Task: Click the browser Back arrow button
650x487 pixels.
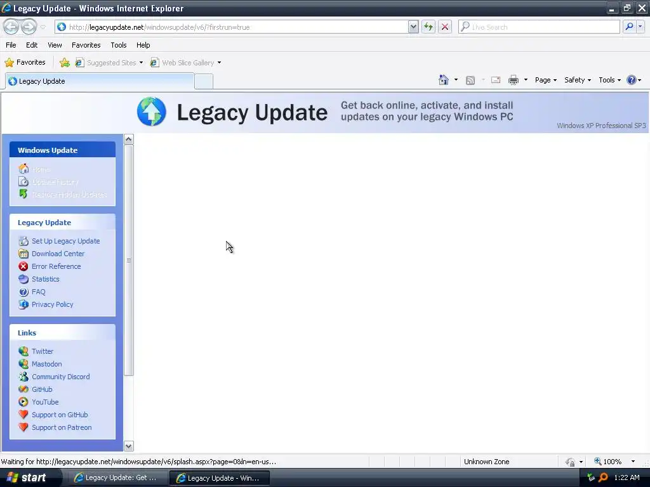Action: 11,27
